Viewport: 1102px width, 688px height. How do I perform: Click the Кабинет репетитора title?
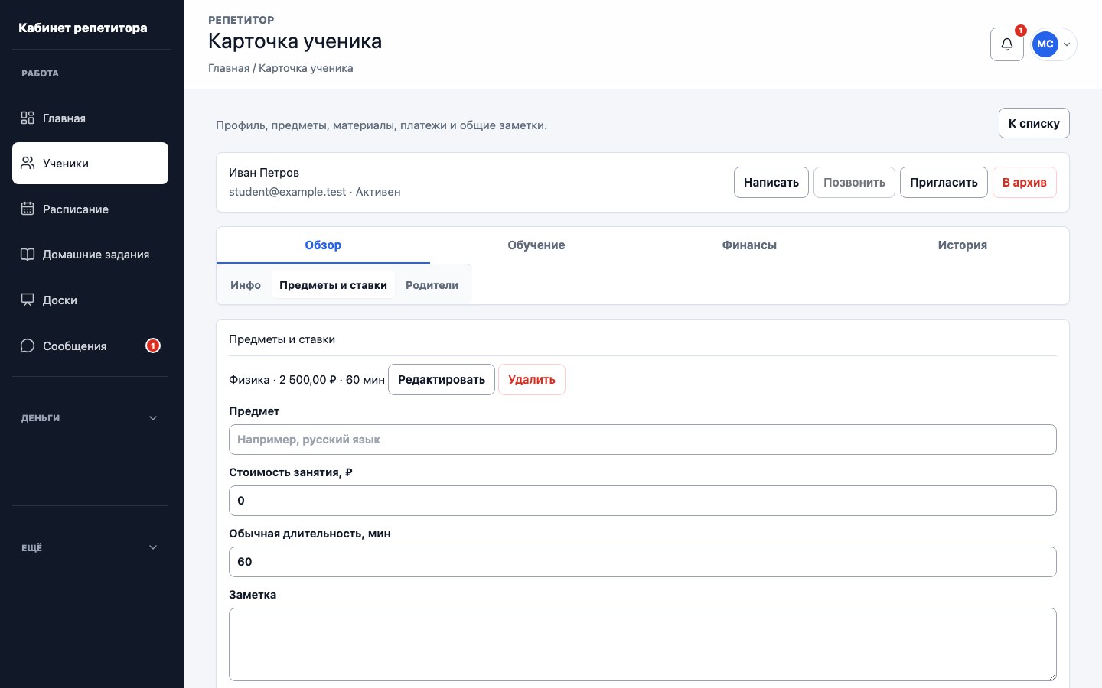(83, 28)
